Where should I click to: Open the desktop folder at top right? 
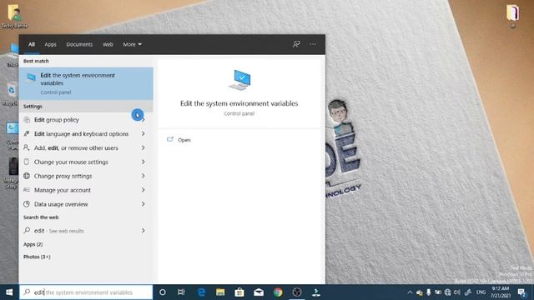pos(512,15)
